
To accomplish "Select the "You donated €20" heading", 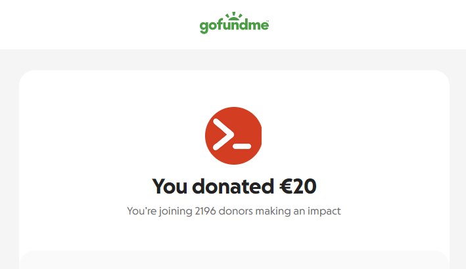I will pyautogui.click(x=234, y=186).
